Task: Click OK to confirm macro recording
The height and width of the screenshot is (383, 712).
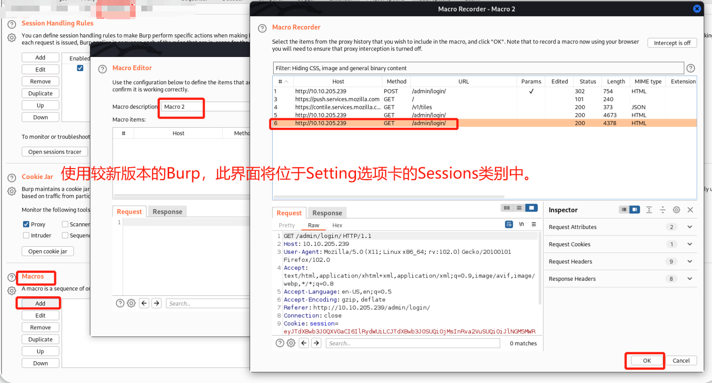Action: [647, 360]
